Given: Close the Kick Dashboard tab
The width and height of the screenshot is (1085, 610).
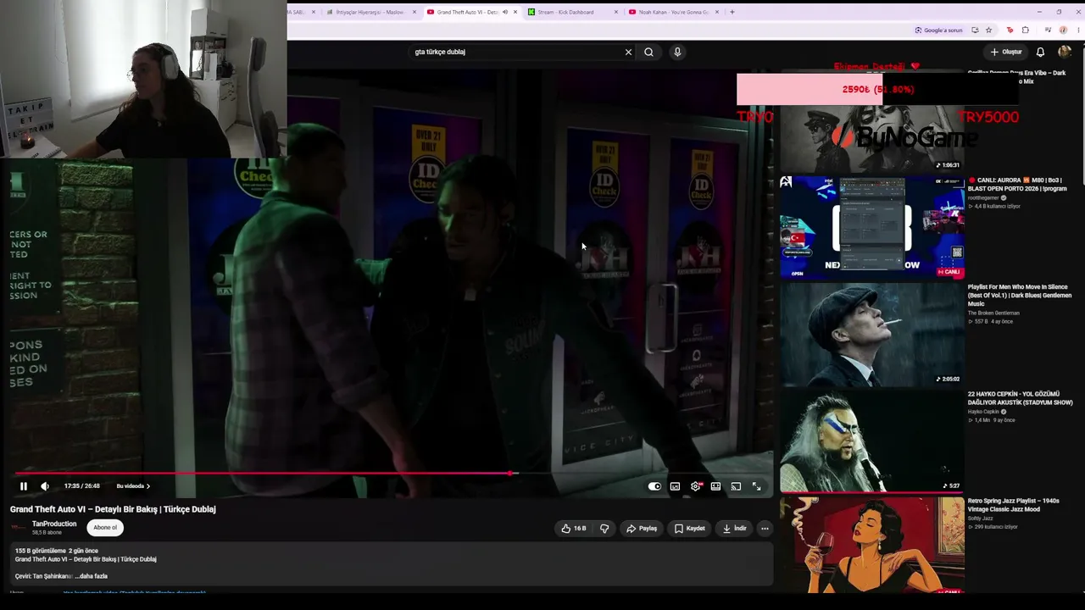Looking at the screenshot, I should point(616,12).
